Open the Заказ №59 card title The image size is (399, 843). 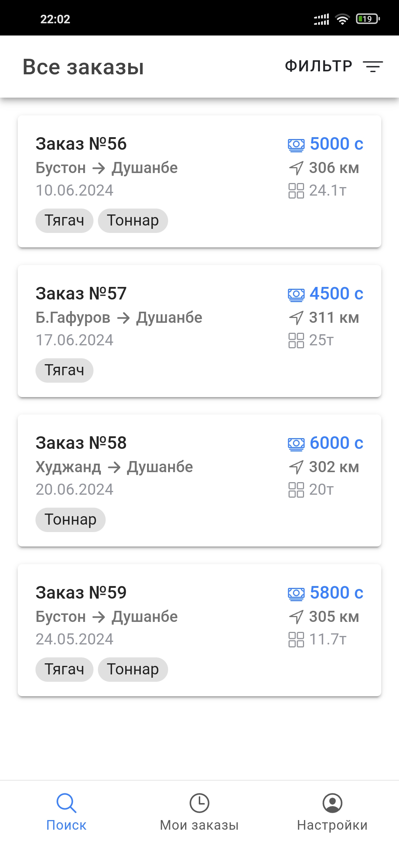point(81,593)
